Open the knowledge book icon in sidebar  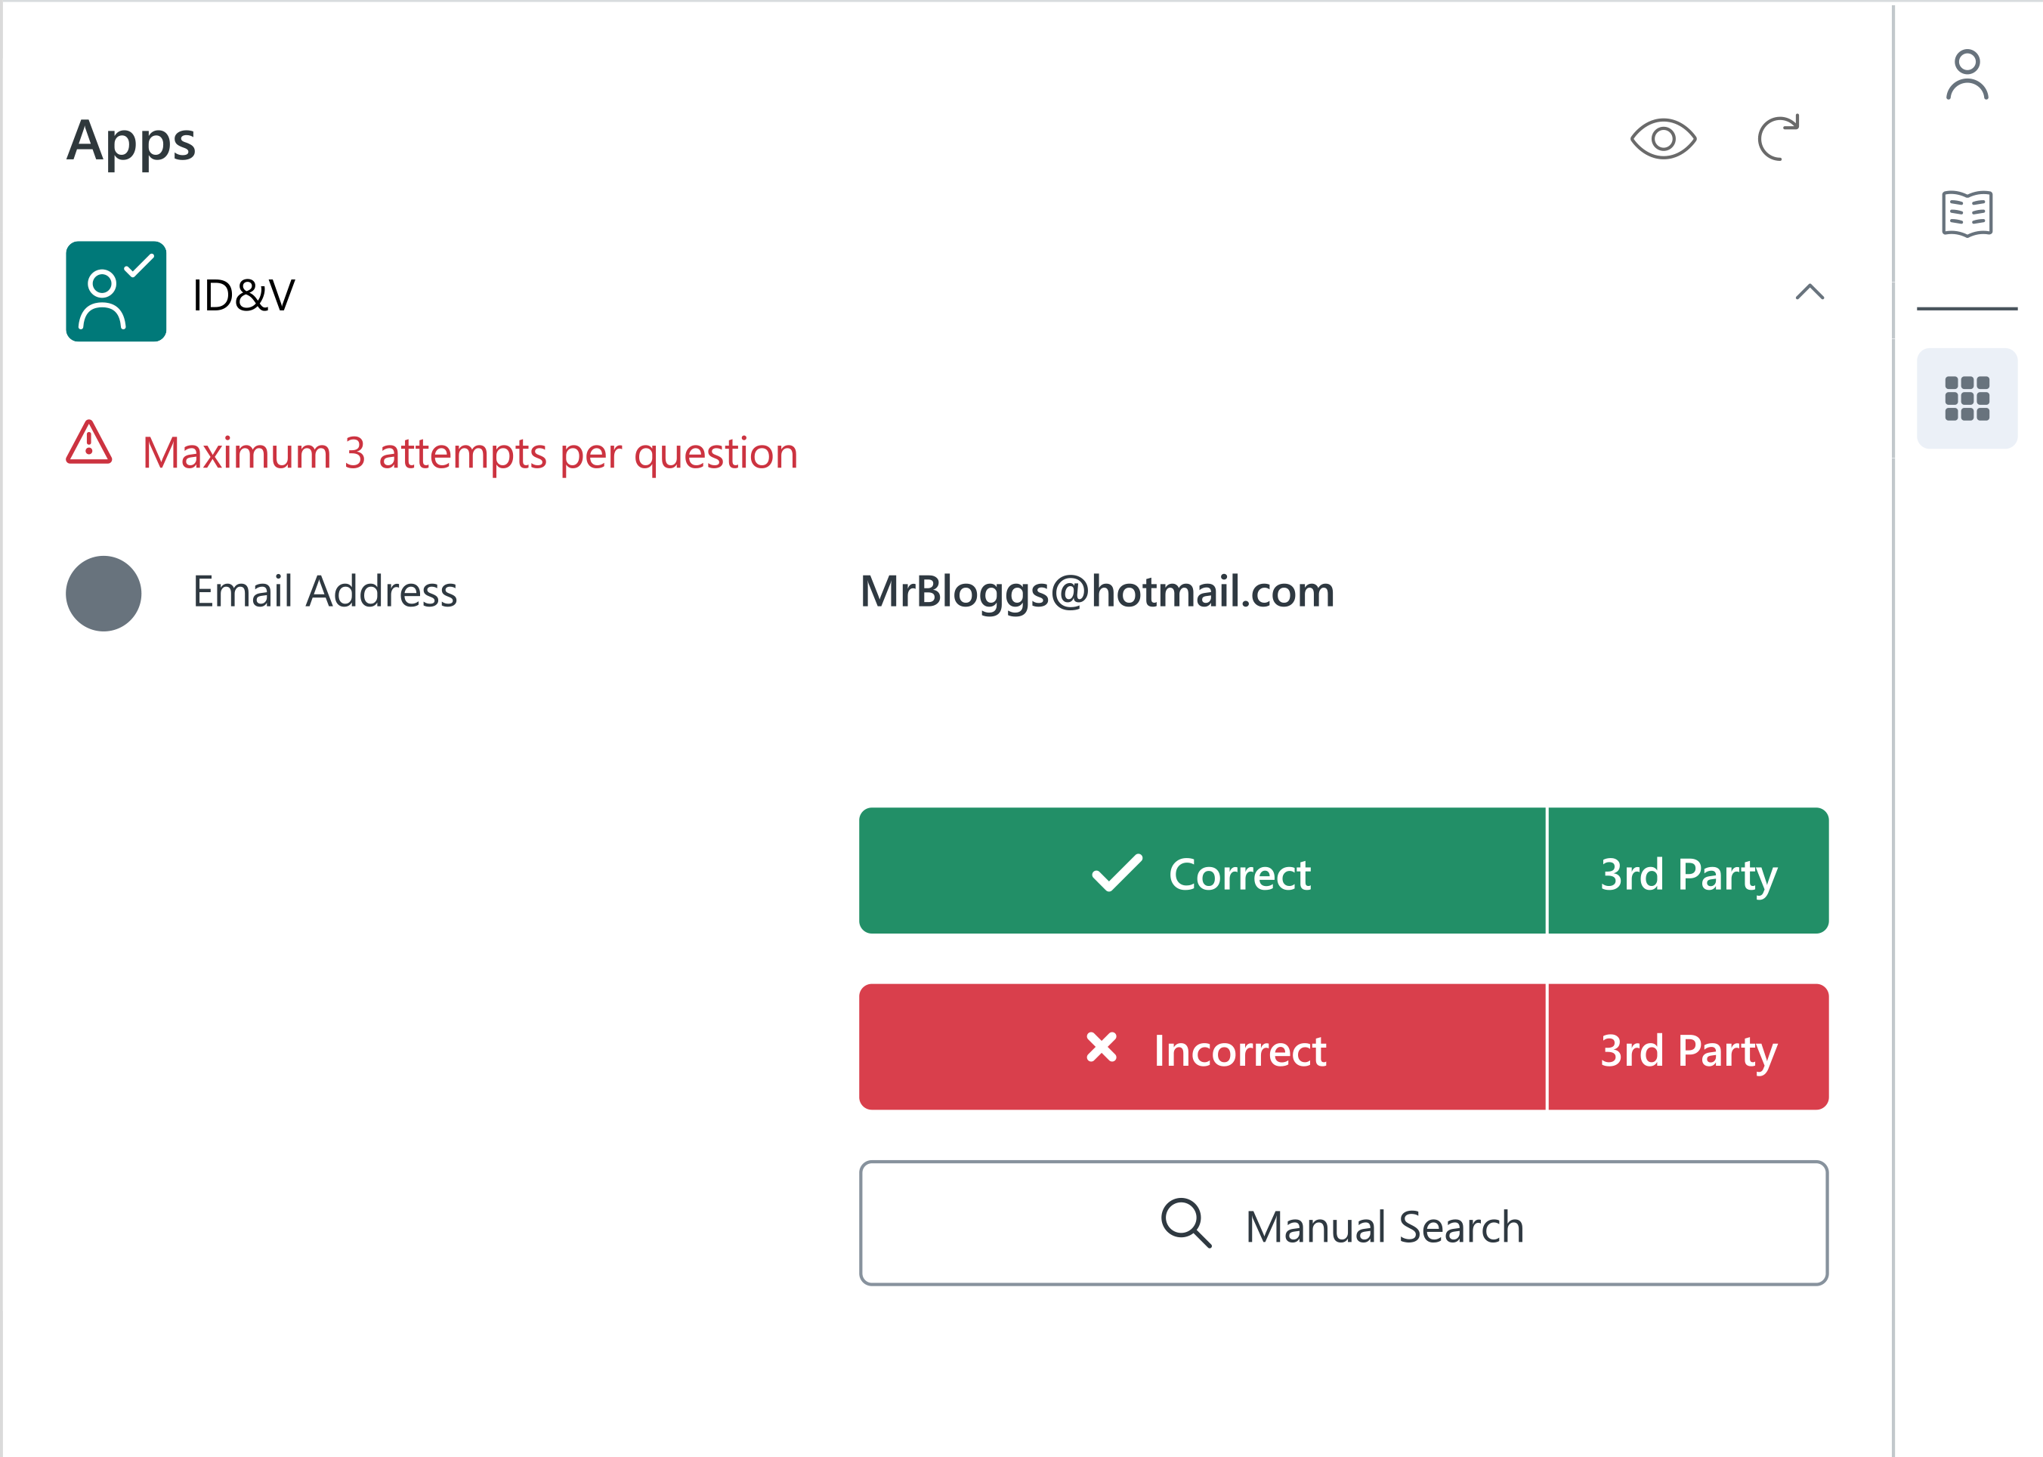pos(1967,214)
